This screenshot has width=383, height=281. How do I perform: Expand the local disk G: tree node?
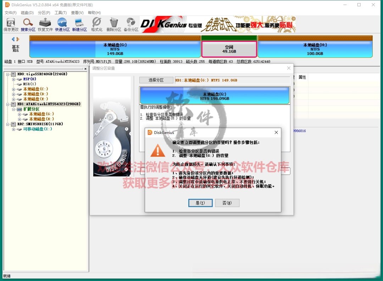point(20,114)
